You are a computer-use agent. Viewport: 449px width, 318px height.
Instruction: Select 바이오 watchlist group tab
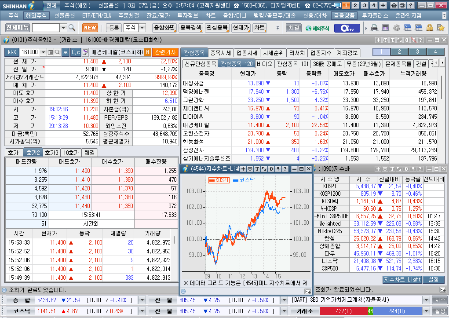[264, 64]
